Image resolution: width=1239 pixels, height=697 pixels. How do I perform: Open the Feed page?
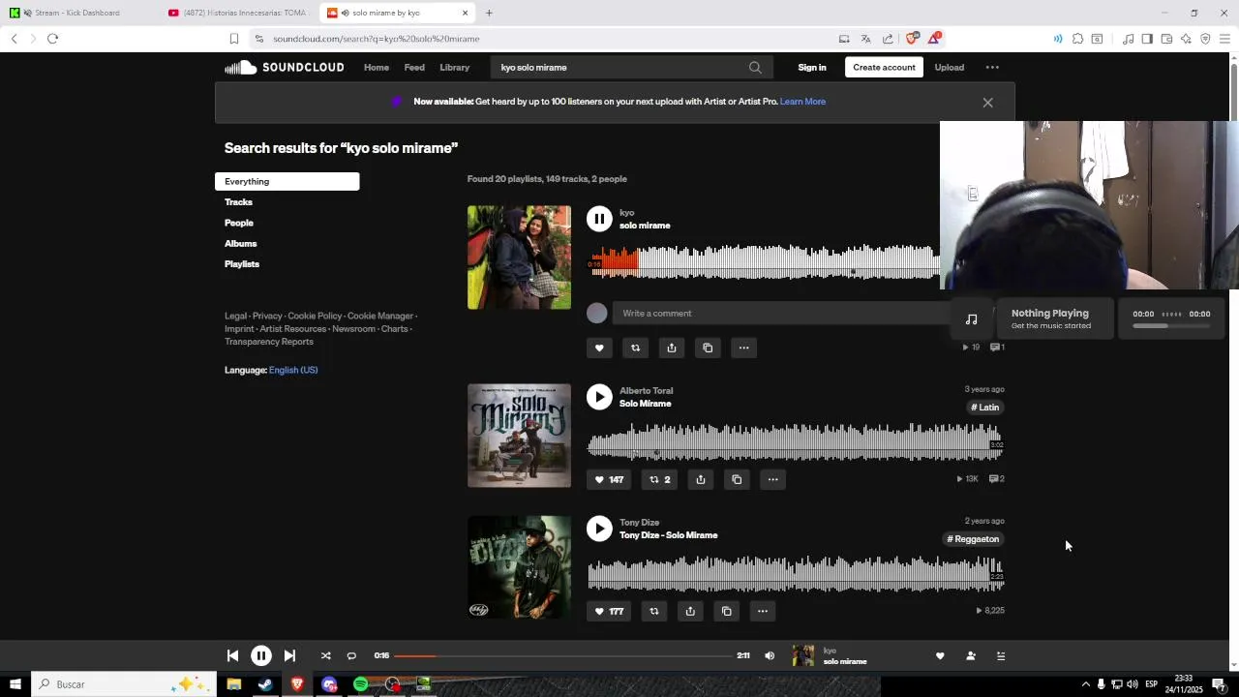pyautogui.click(x=414, y=68)
